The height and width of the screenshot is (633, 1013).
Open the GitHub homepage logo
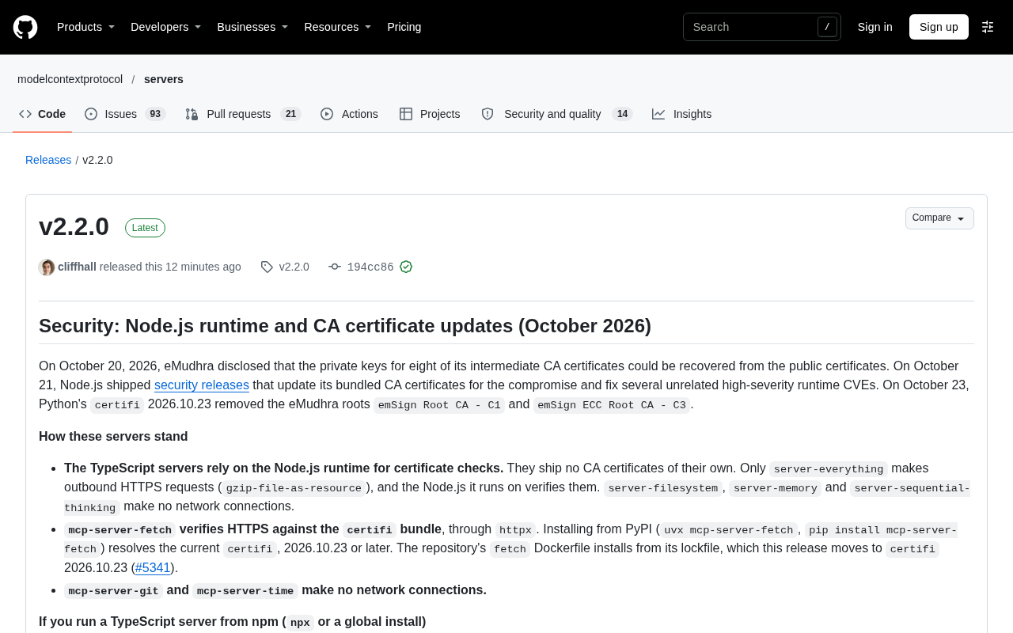click(25, 27)
